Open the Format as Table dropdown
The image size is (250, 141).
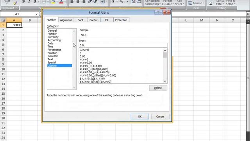[168, 3]
